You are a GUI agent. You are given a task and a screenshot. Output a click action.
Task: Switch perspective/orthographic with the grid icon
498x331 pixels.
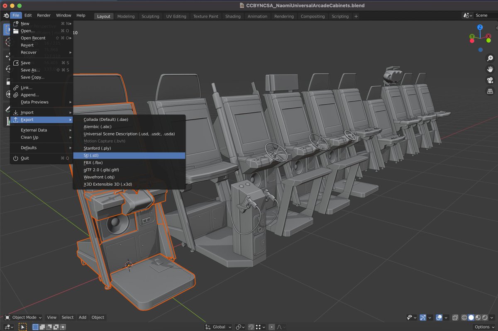click(x=490, y=91)
